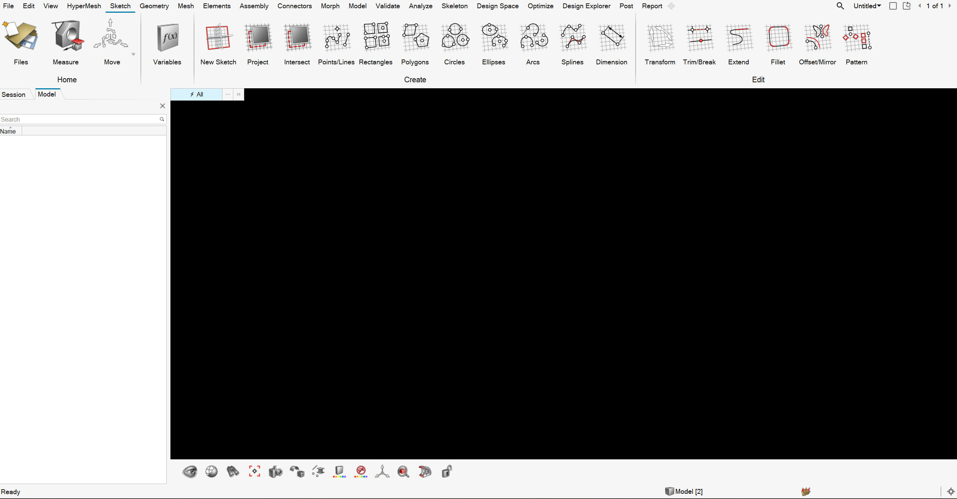Open the Untitled session dropdown
This screenshot has height=499, width=957.
point(867,6)
